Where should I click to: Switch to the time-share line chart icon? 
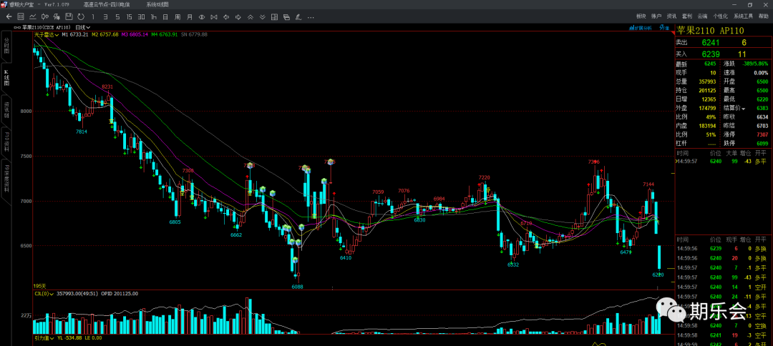[x=32, y=16]
